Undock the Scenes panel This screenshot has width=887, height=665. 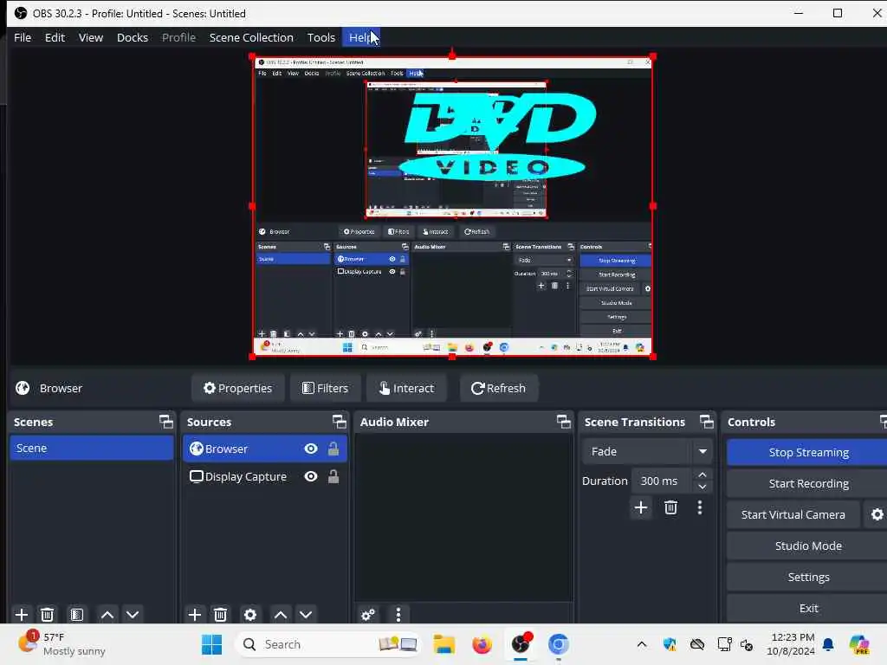[x=165, y=422]
